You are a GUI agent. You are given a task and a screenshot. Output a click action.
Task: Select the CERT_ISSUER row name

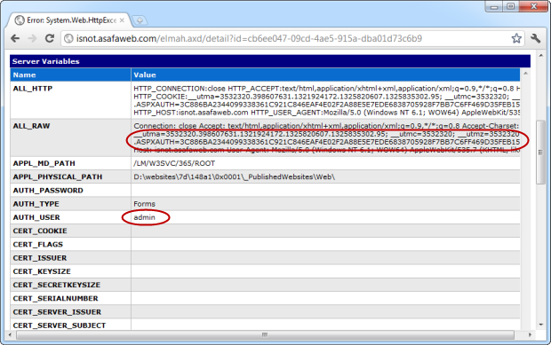pyautogui.click(x=40, y=258)
